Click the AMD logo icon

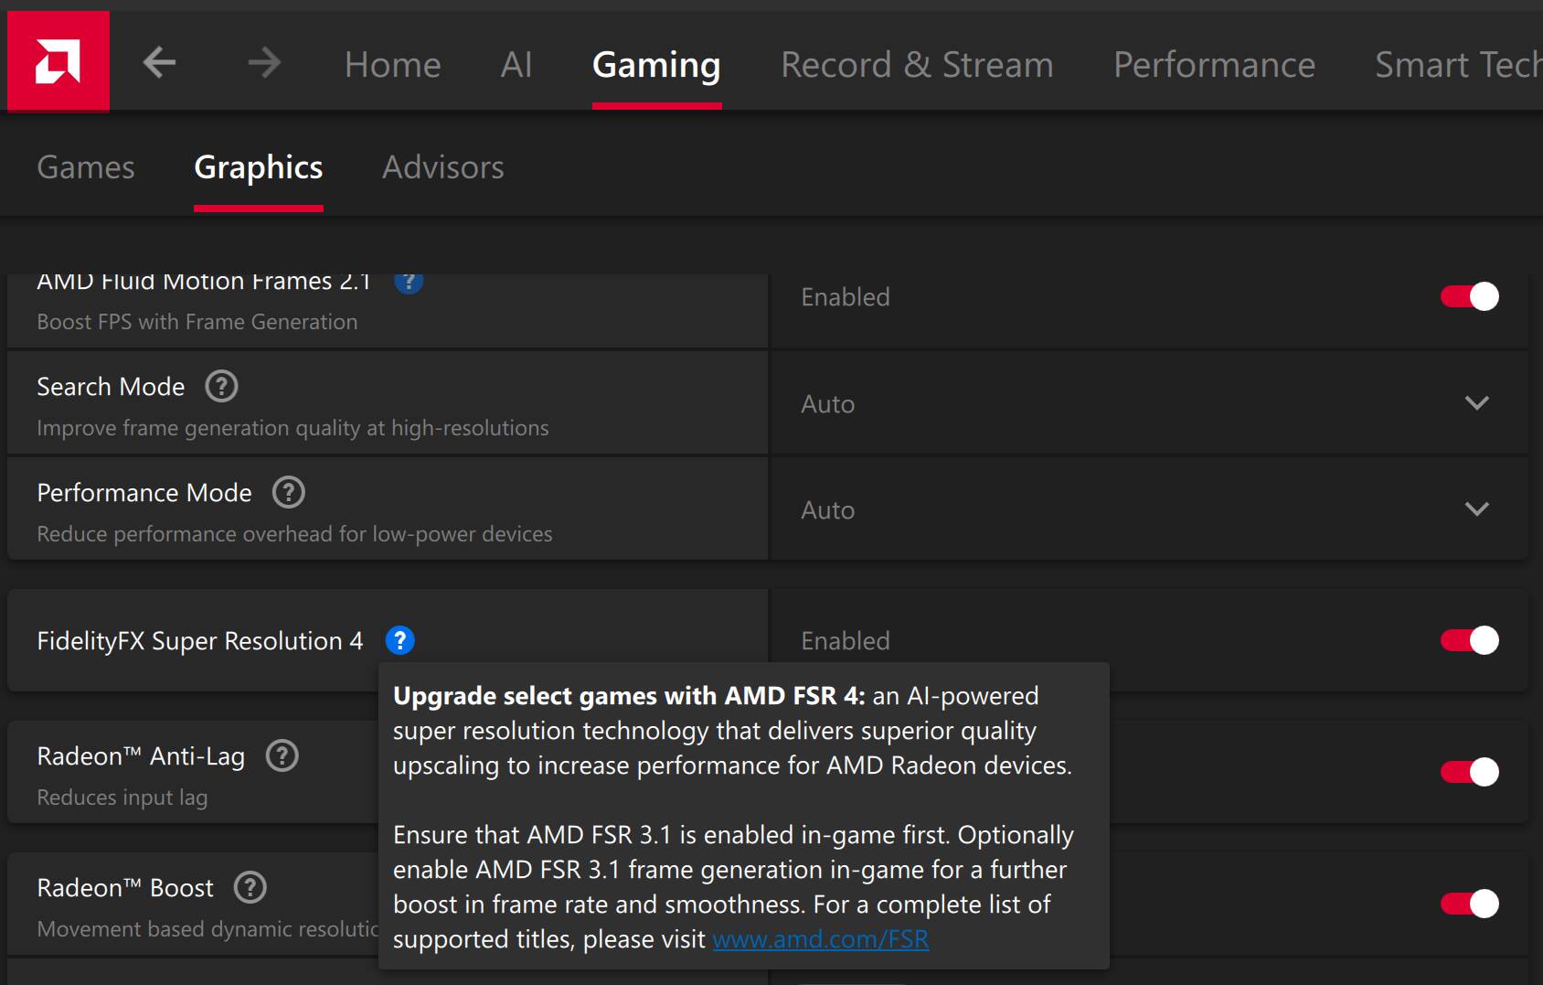pyautogui.click(x=58, y=61)
